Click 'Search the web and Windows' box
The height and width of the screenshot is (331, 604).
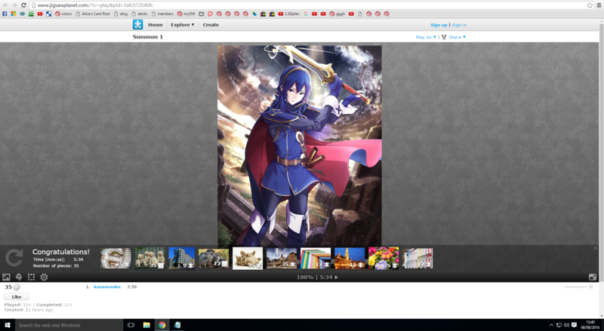pyautogui.click(x=69, y=325)
